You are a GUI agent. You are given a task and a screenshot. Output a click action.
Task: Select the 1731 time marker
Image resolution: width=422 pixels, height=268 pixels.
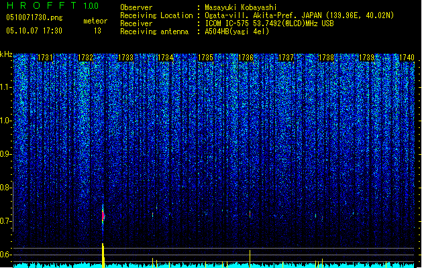pyautogui.click(x=45, y=58)
